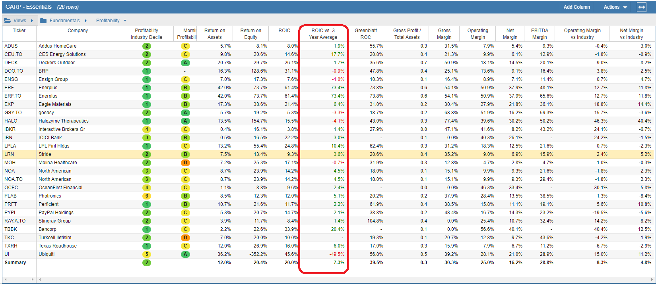Click the B grade badge for Perficient
The height and width of the screenshot is (284, 656).
point(185,204)
